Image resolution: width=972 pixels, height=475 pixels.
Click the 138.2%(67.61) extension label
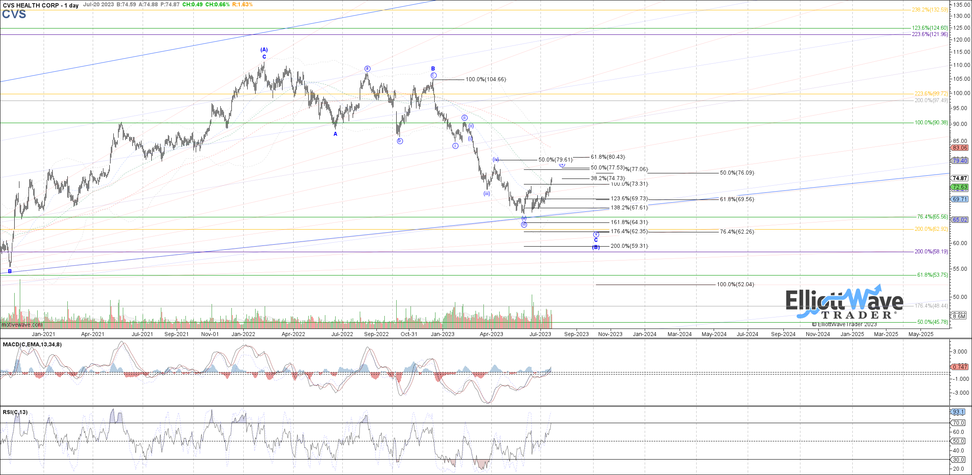(630, 208)
